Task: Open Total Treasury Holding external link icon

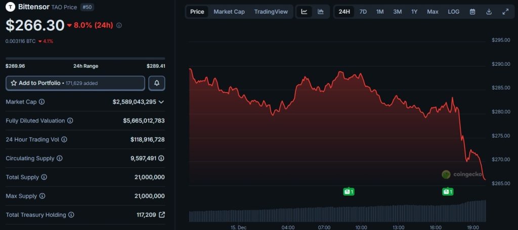Action: (x=162, y=215)
